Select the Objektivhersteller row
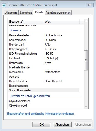The image size is (96, 131). point(44,101)
